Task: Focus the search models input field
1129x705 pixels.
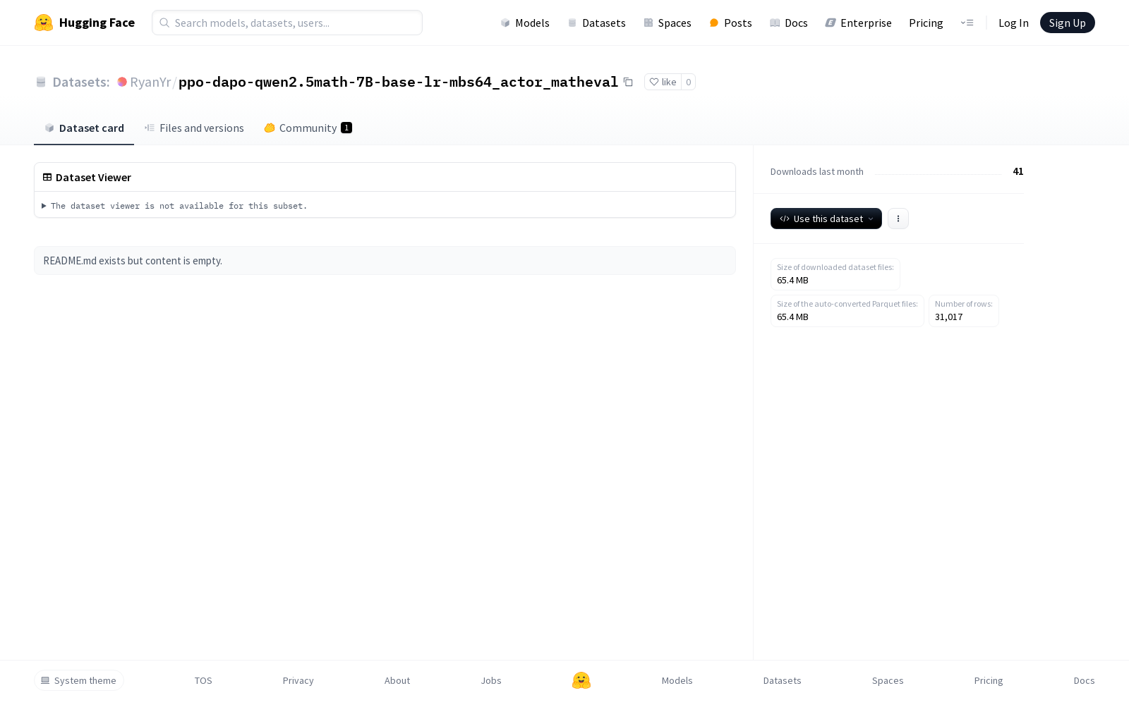Action: [x=287, y=23]
